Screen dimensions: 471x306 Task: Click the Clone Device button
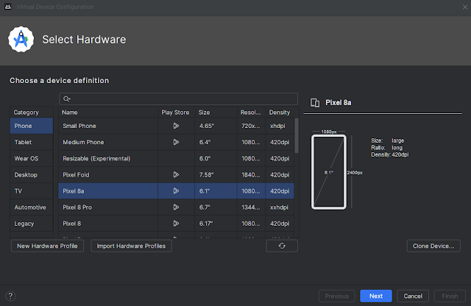coord(433,246)
